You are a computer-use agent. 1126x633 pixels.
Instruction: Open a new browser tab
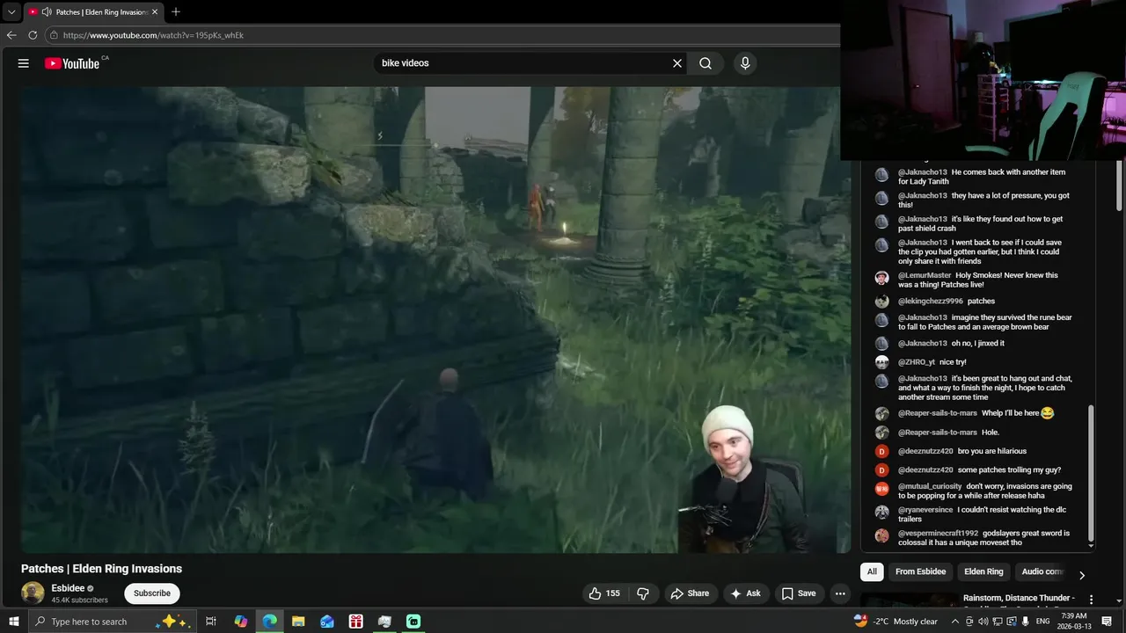[x=176, y=11]
